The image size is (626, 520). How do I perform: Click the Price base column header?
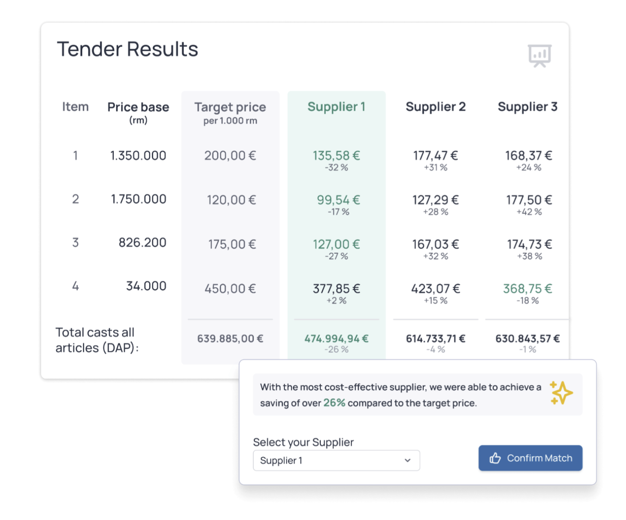coord(138,107)
